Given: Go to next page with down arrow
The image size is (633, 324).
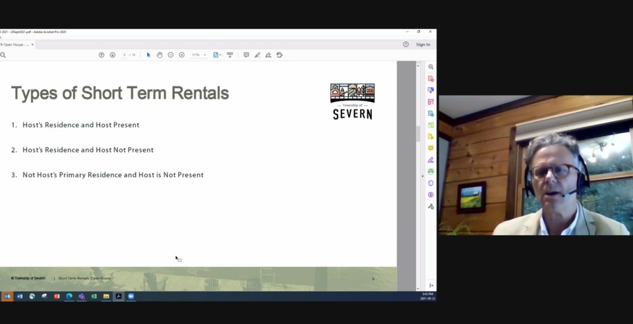Looking at the screenshot, I should (x=113, y=55).
